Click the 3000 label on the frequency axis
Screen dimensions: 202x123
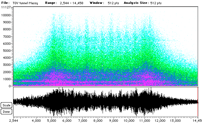(x=7, y=65)
